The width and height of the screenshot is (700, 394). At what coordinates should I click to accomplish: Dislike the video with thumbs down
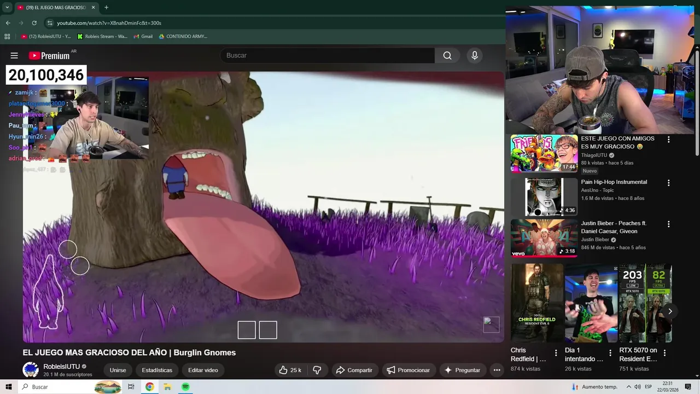coord(317,370)
